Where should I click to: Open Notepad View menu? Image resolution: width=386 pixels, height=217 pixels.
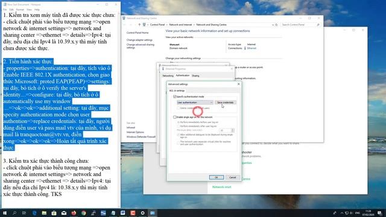30,10
